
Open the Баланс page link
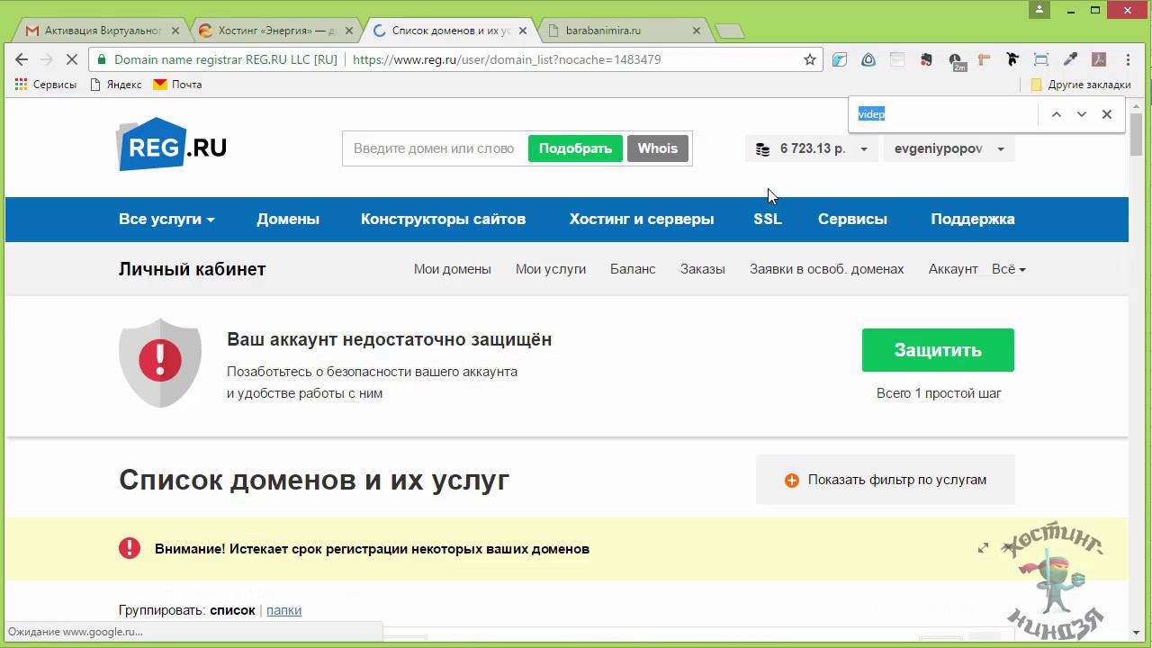[x=633, y=269]
